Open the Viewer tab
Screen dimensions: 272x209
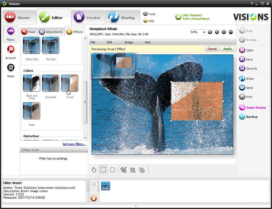point(19,17)
